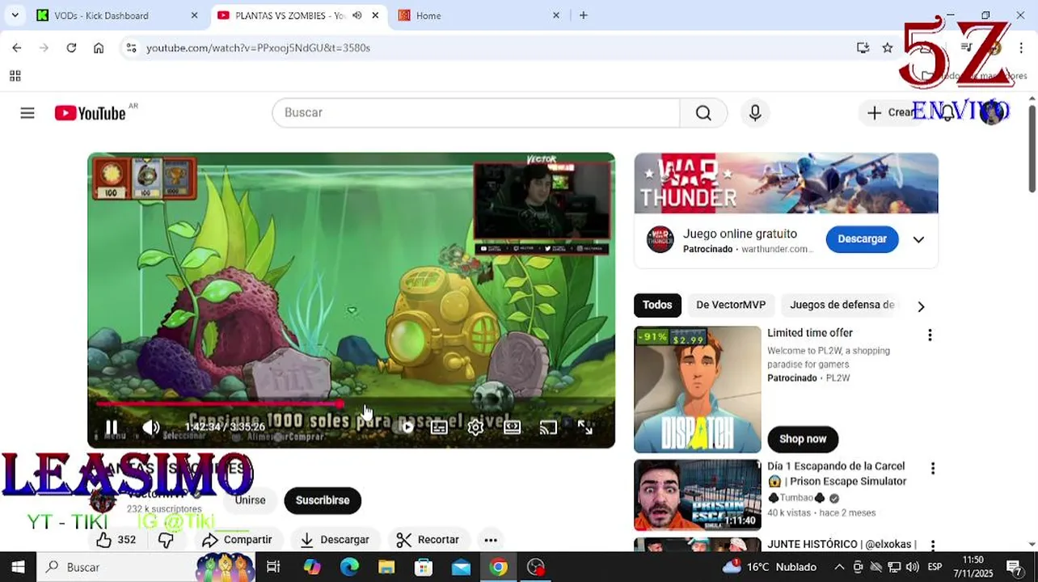Open the Dispatch ad thumbnail
Image resolution: width=1038 pixels, height=582 pixels.
[x=698, y=390]
